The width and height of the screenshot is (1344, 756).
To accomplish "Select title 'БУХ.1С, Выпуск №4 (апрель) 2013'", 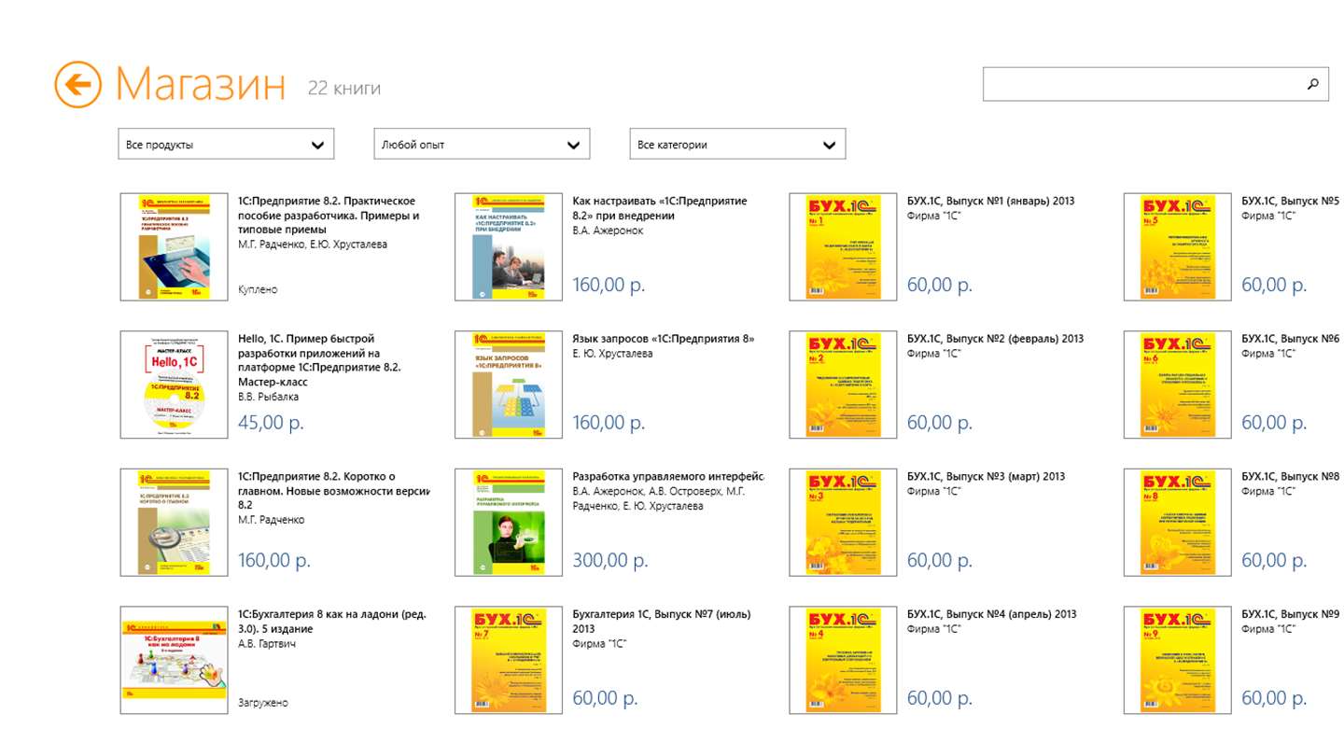I will click(x=992, y=614).
